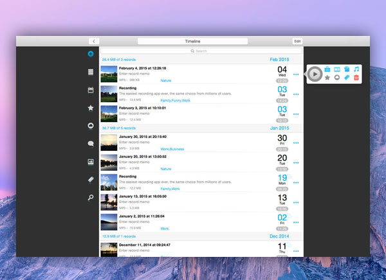Focus the Search field
Image resolution: width=386 pixels, height=280 pixels.
(201, 51)
